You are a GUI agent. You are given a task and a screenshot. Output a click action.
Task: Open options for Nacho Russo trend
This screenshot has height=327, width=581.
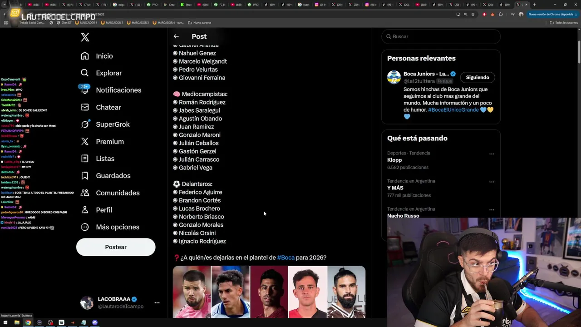[x=492, y=210]
